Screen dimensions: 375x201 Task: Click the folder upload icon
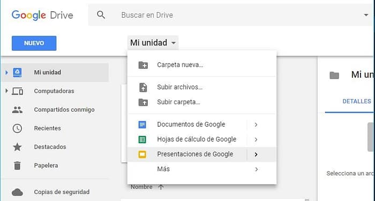(143, 102)
